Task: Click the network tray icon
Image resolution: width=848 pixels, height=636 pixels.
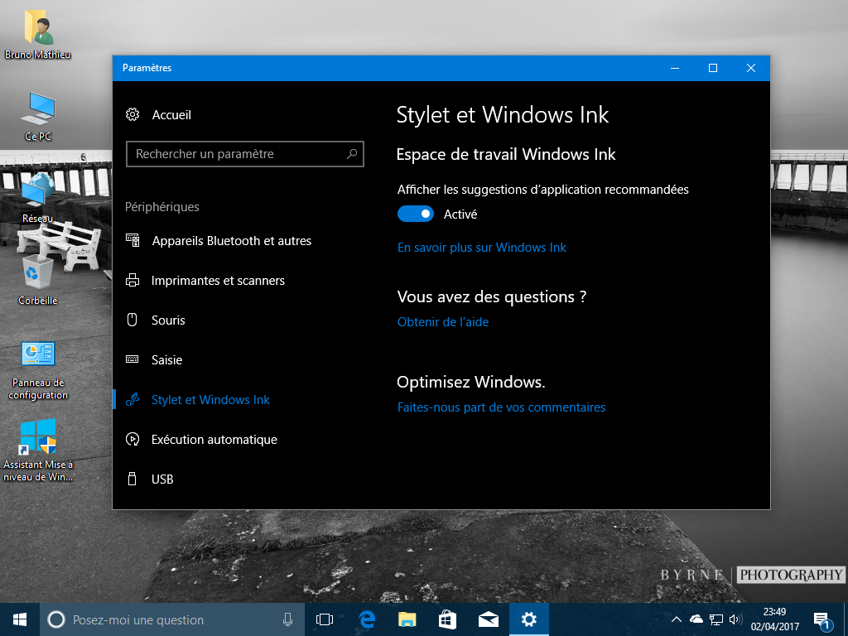Action: coord(716,619)
